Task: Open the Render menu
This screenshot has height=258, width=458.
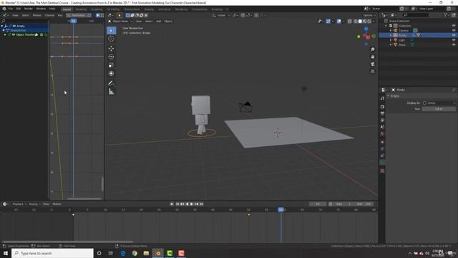Action: pyautogui.click(x=29, y=9)
